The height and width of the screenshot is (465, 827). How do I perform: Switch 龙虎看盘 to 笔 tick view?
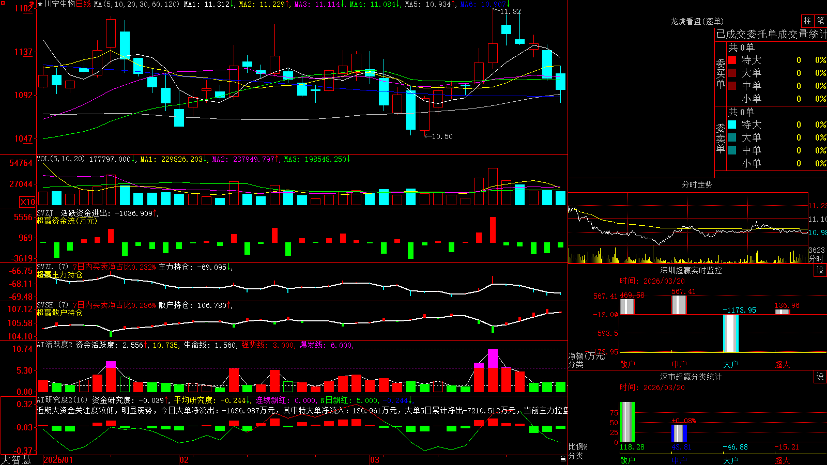tap(820, 21)
